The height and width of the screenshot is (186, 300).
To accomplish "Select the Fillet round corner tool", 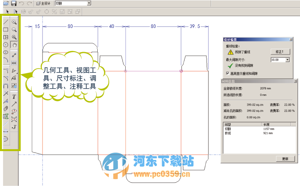I will (x=6, y=71).
